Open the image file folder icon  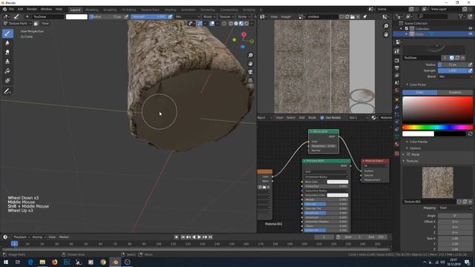(x=353, y=16)
